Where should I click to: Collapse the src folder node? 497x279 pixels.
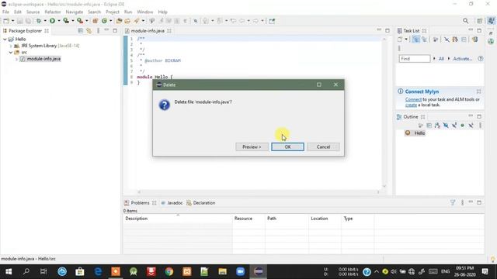pyautogui.click(x=11, y=53)
